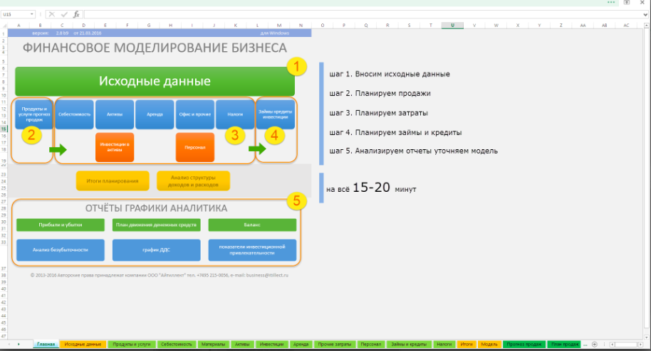The height and width of the screenshot is (351, 651).
Task: Click the yellow step 1 circle badge
Action: [296, 68]
